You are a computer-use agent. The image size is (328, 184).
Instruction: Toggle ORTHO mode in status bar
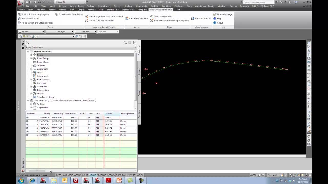tap(78, 175)
